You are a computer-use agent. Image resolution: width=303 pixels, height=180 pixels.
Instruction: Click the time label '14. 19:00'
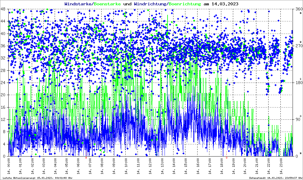point(233,166)
